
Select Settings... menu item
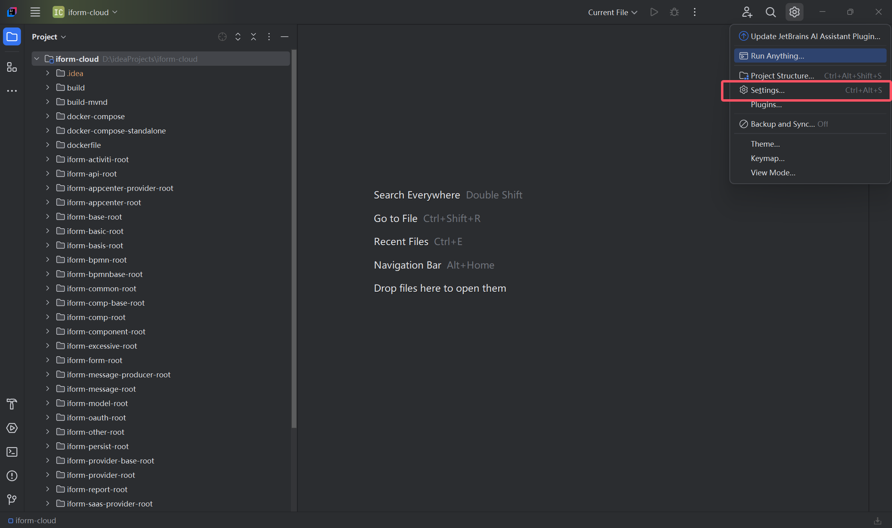pyautogui.click(x=768, y=90)
